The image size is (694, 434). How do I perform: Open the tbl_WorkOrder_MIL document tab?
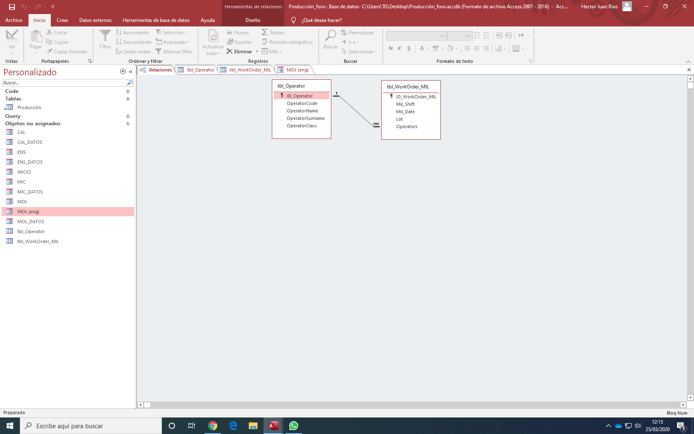click(250, 70)
